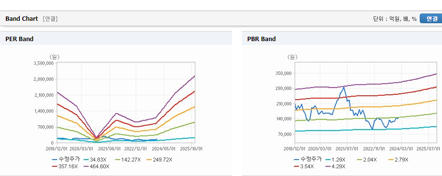Click the blue 연결 button
The image size is (442, 176).
[431, 18]
